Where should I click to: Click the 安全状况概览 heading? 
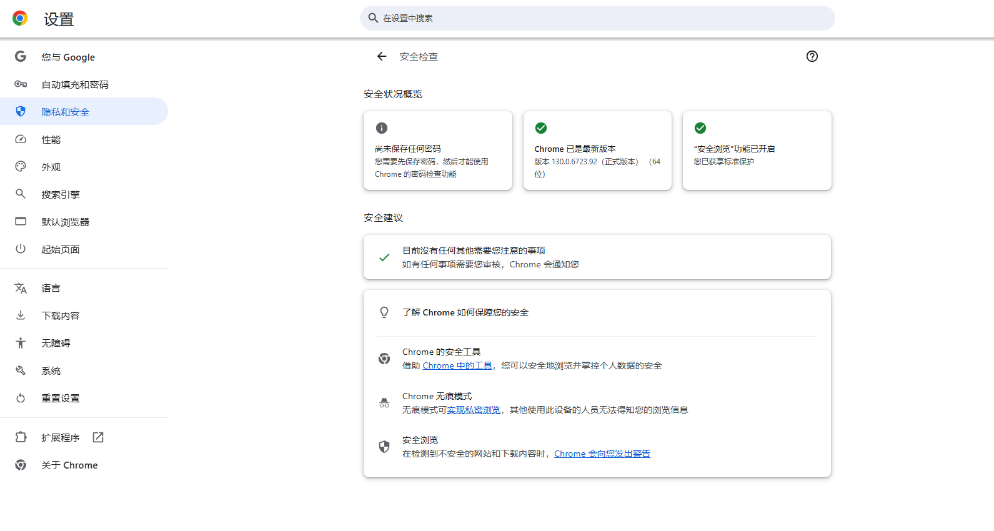[x=393, y=94]
